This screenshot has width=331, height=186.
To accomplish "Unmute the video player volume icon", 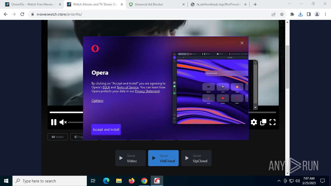I will click(63, 122).
